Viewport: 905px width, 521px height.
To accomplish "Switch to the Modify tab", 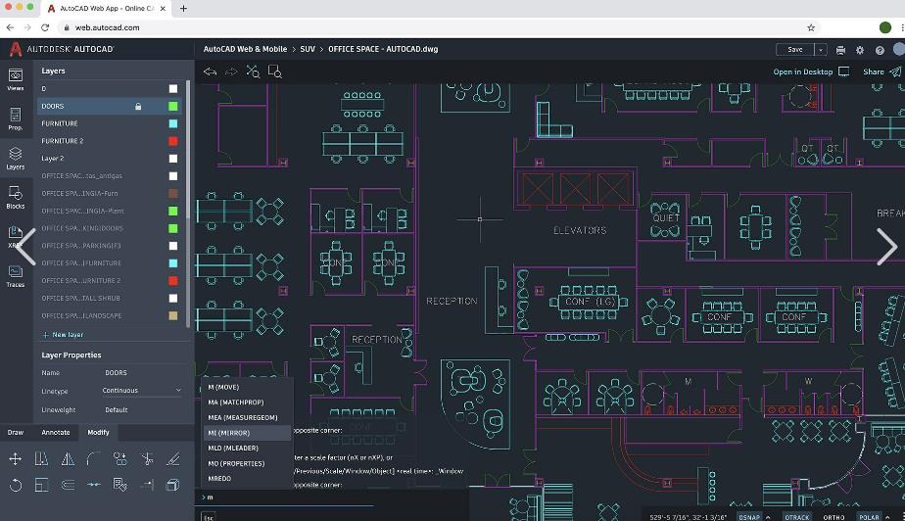I will click(98, 432).
